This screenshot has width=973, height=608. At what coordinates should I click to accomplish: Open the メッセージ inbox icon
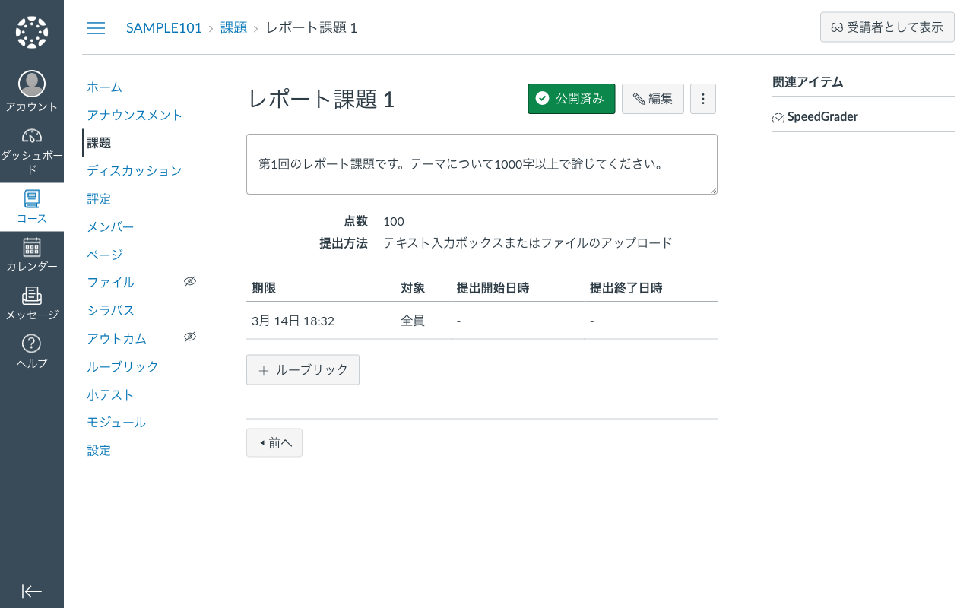point(31,296)
